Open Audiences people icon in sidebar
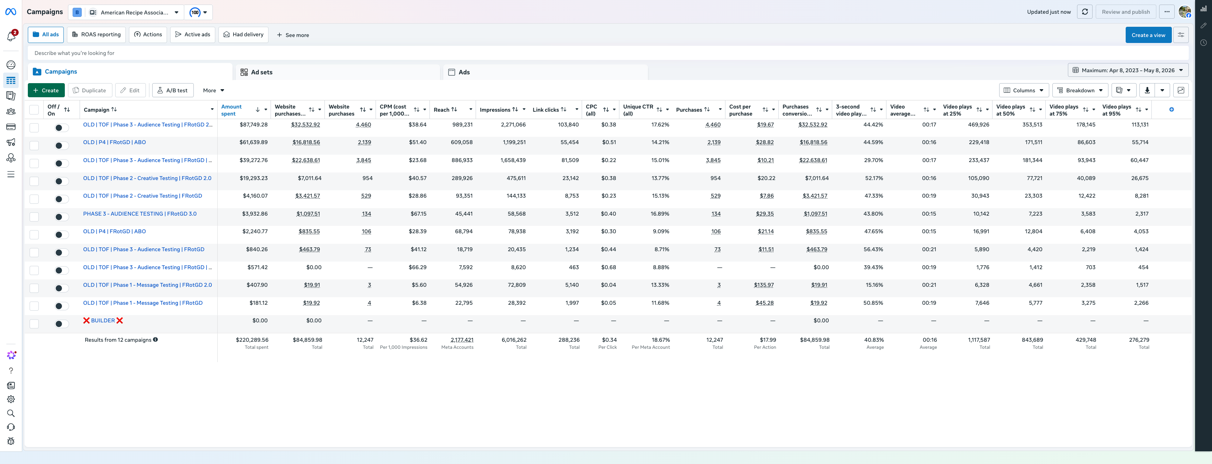 (11, 112)
